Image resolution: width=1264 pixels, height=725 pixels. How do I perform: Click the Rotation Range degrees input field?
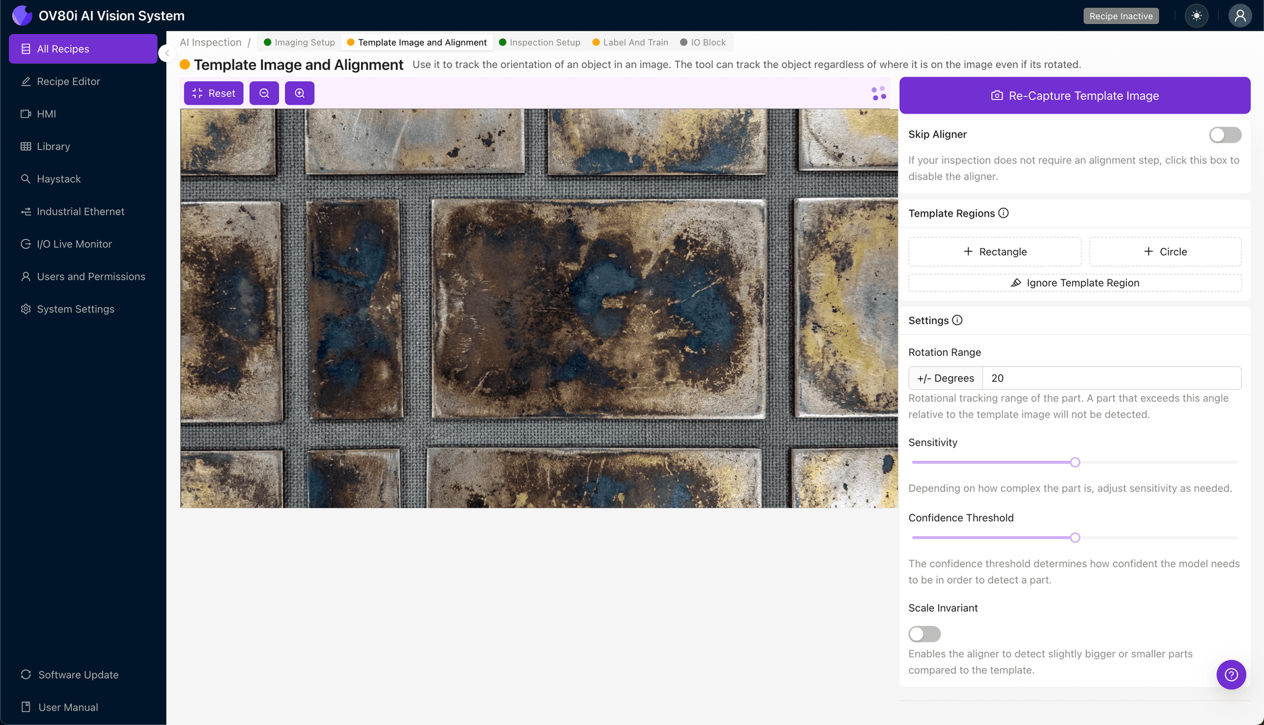[1111, 378]
